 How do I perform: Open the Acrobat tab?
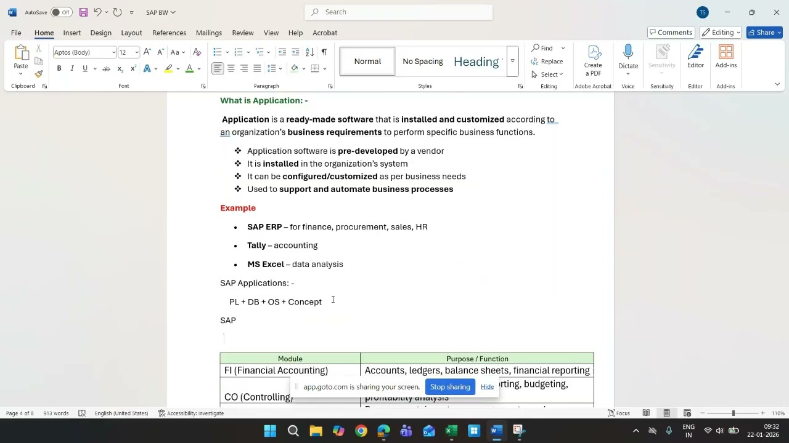pyautogui.click(x=325, y=33)
